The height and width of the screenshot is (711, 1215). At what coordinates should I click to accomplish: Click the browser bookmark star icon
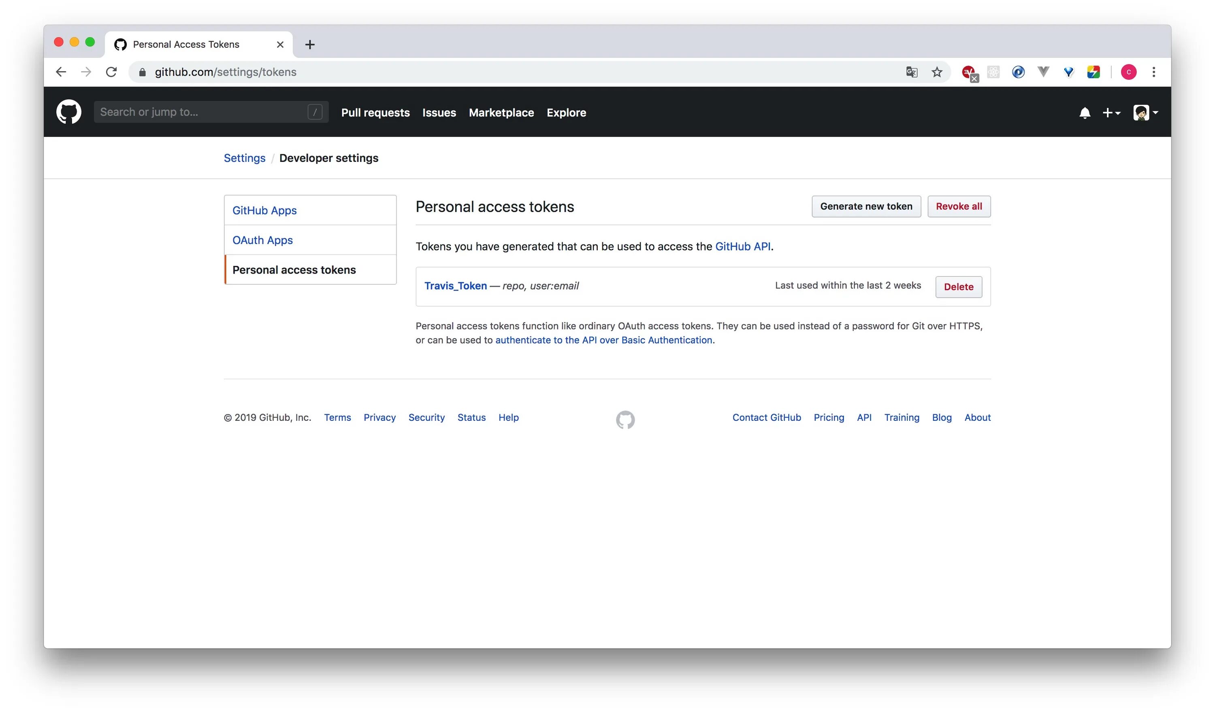pyautogui.click(x=938, y=71)
